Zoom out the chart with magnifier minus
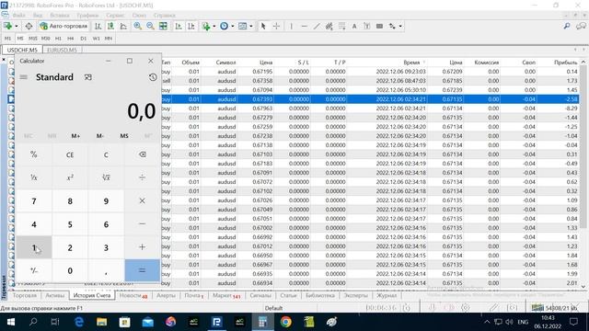 (150, 26)
